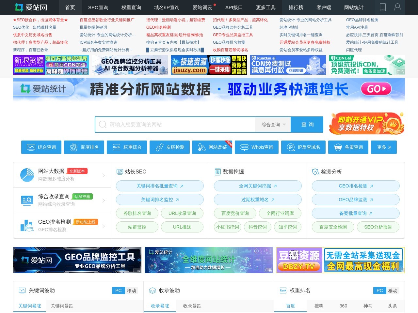Go to 首页 in top navigation
The width and height of the screenshot is (418, 313).
click(x=70, y=7)
